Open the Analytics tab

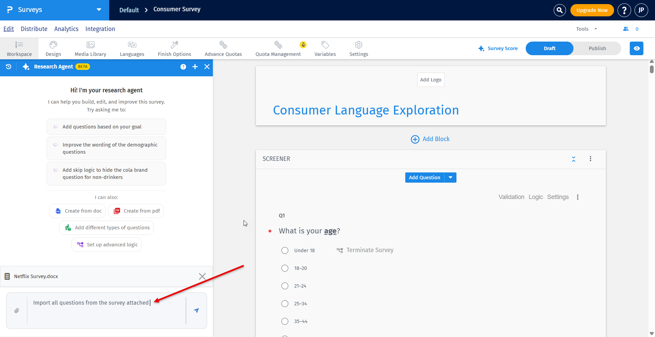[66, 29]
